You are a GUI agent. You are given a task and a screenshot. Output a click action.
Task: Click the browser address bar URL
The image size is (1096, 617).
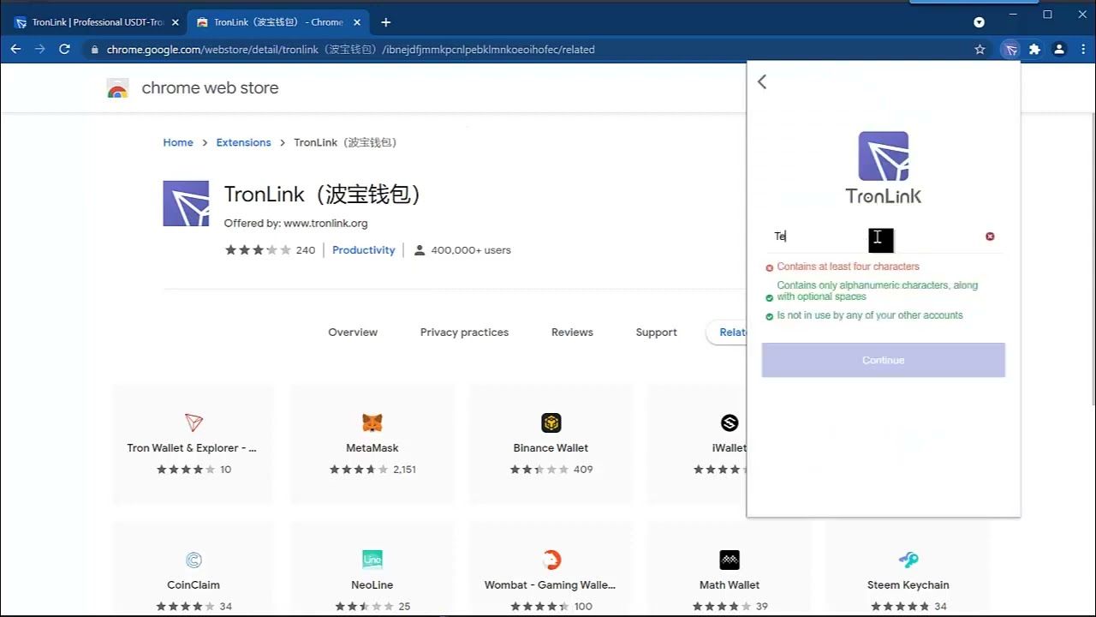pos(351,50)
